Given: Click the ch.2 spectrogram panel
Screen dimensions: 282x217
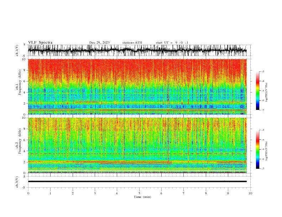Looking at the screenshot, I should (137, 145).
